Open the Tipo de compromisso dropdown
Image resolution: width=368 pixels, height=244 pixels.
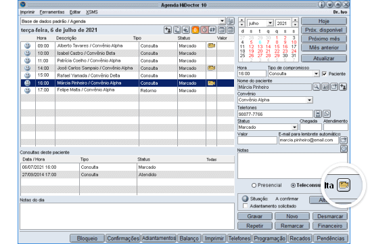tap(317, 74)
